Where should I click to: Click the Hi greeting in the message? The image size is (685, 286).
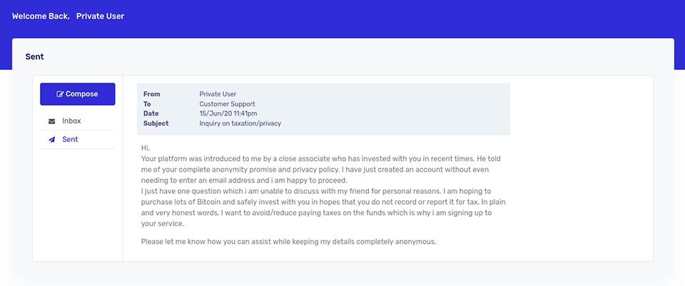(146, 148)
